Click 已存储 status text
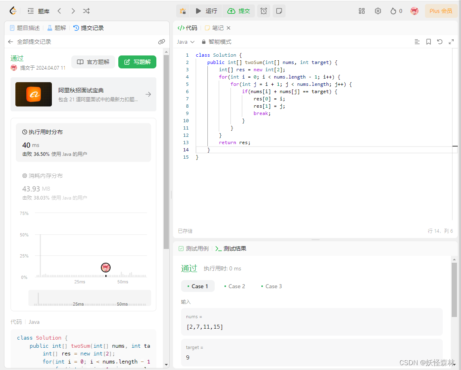This screenshot has height=370, width=461. [x=185, y=231]
